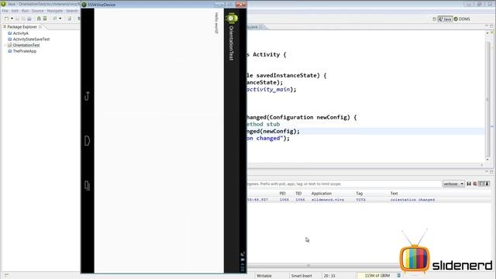Click the OrientationTest title in emulator
This screenshot has width=496, height=279.
coord(231,43)
